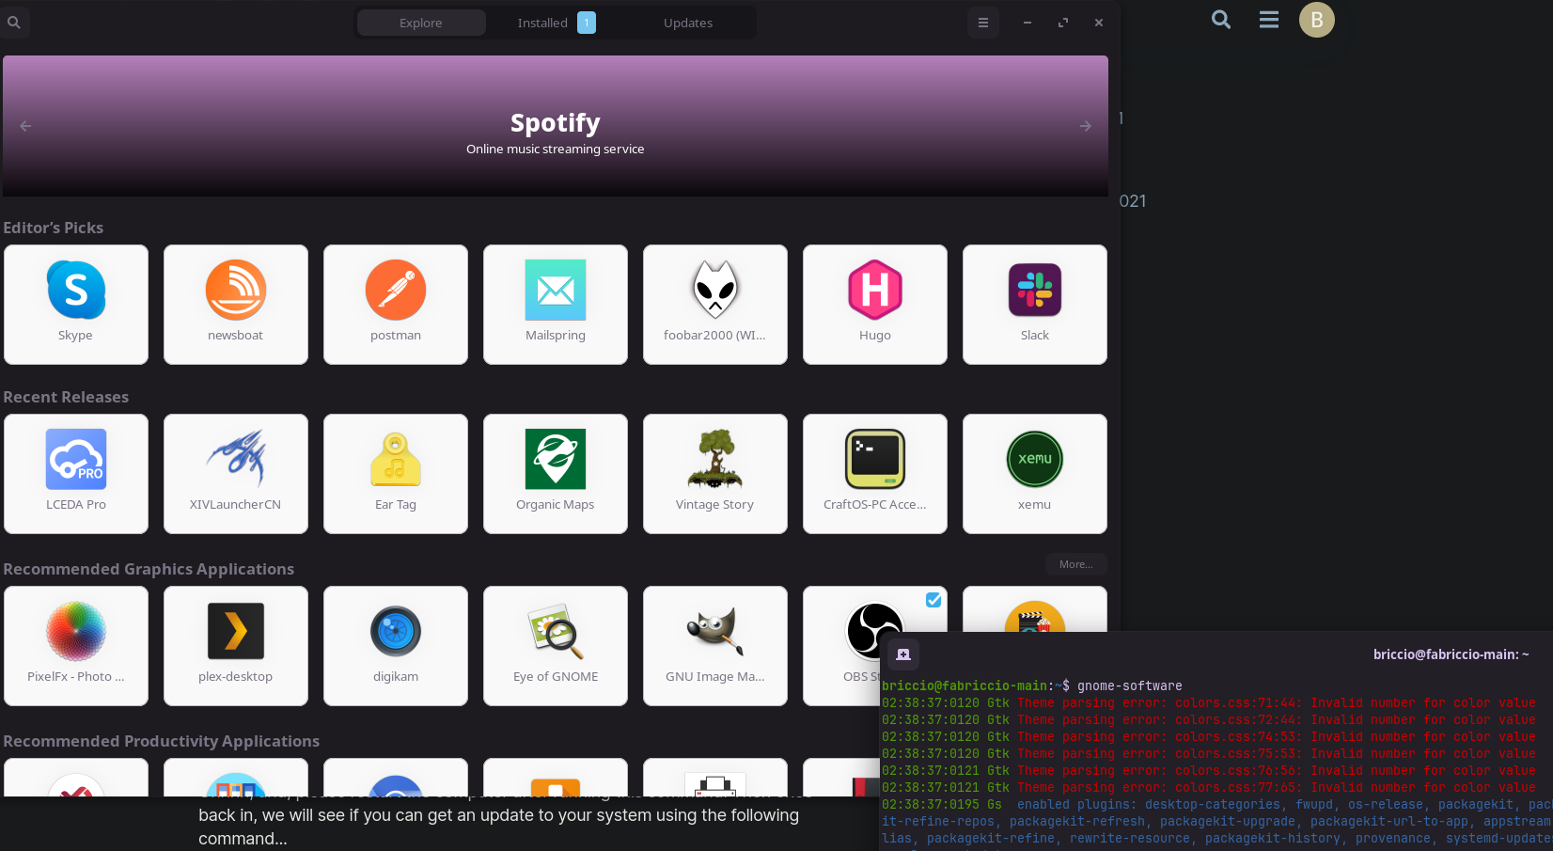The width and height of the screenshot is (1553, 851).
Task: Open the GNOME Software hamburger menu
Action: point(983,23)
